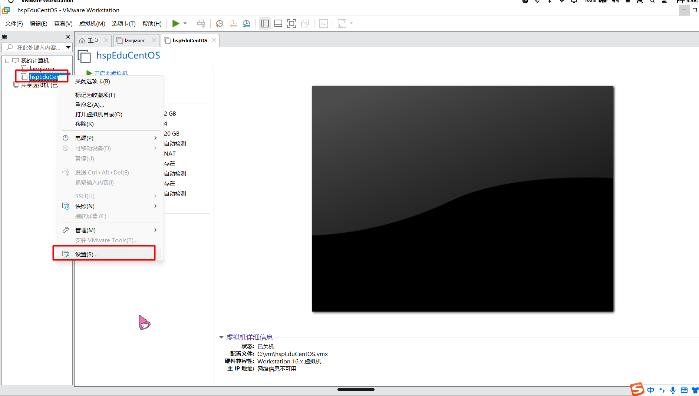Click the Sogou skin shirt icon
The width and height of the screenshot is (699, 396).
point(695,390)
